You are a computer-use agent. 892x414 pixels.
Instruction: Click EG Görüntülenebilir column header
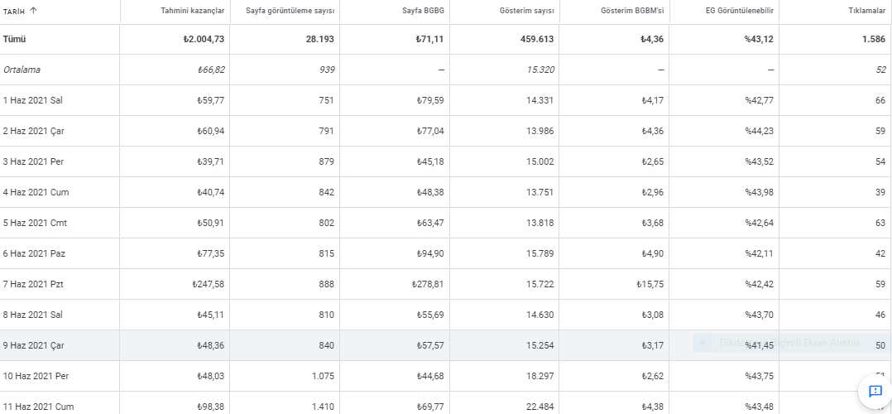(739, 11)
